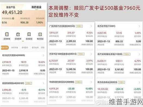Open the 自选基金 bookmark icon
The image size is (143, 107).
(x=29, y=34)
